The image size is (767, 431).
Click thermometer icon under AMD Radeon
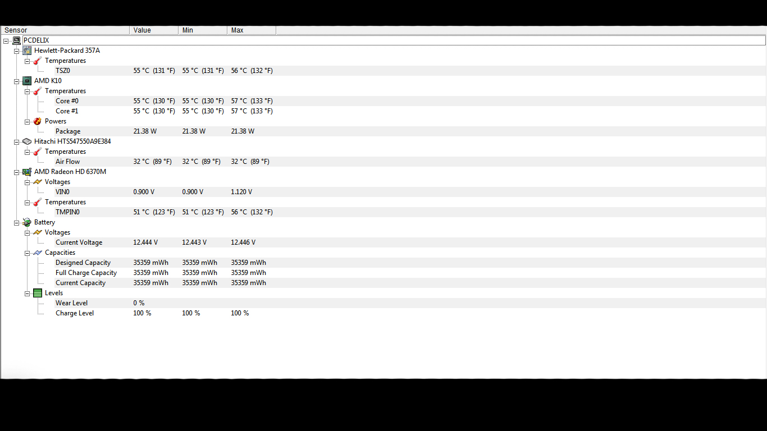point(38,202)
